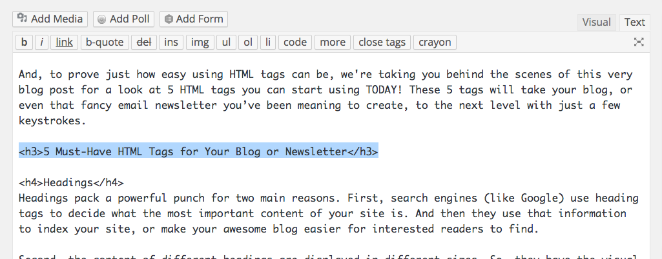The width and height of the screenshot is (662, 259).
Task: Click the close tags button
Action: click(382, 42)
